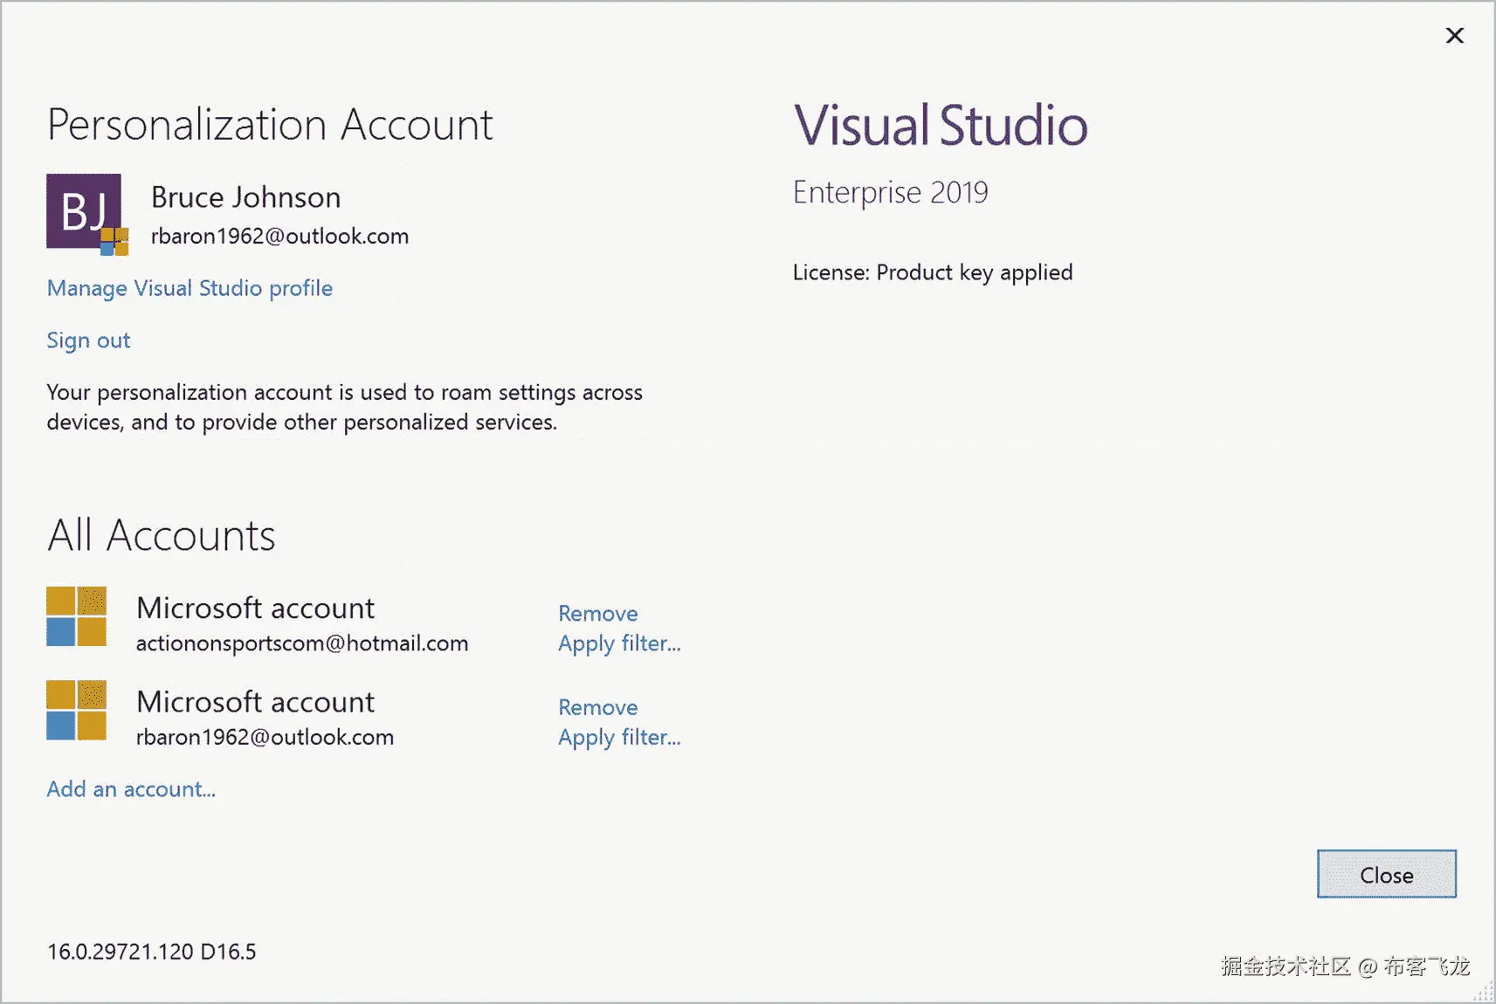Close the dialog with the X icon

click(1454, 36)
